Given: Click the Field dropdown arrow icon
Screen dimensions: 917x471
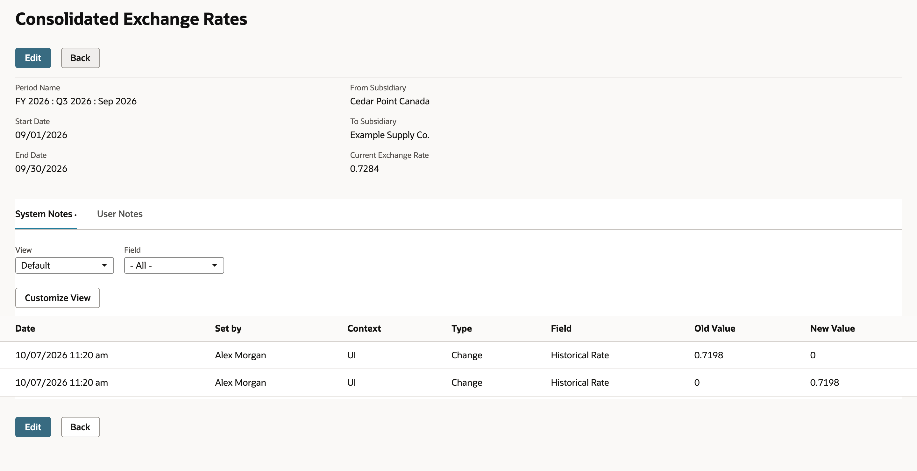Looking at the screenshot, I should click(214, 265).
